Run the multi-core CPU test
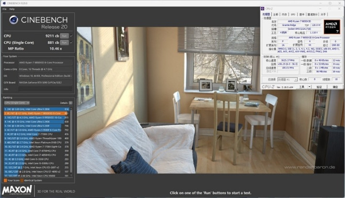The height and width of the screenshot is (198, 345). pyautogui.click(x=64, y=36)
